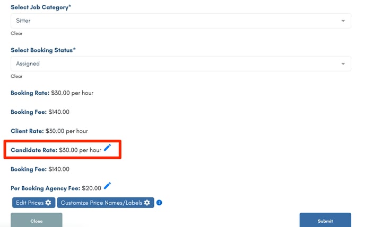Image resolution: width=365 pixels, height=227 pixels.
Task: Submit the booking form
Action: coord(325,221)
